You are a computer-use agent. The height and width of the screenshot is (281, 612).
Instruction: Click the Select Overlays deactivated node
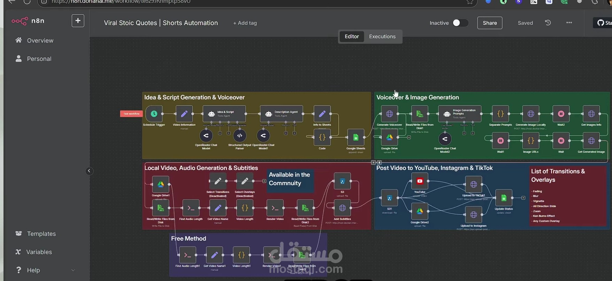(x=245, y=181)
